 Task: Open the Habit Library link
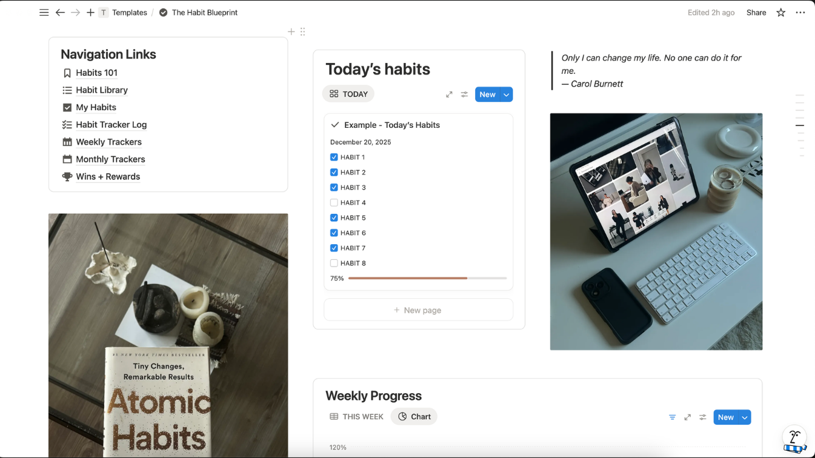coord(102,90)
